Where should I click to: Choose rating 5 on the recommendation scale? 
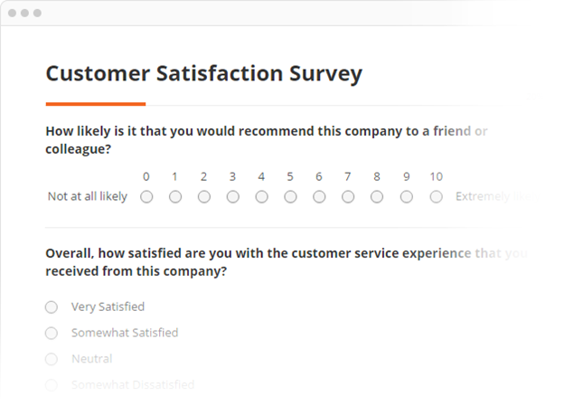291,196
